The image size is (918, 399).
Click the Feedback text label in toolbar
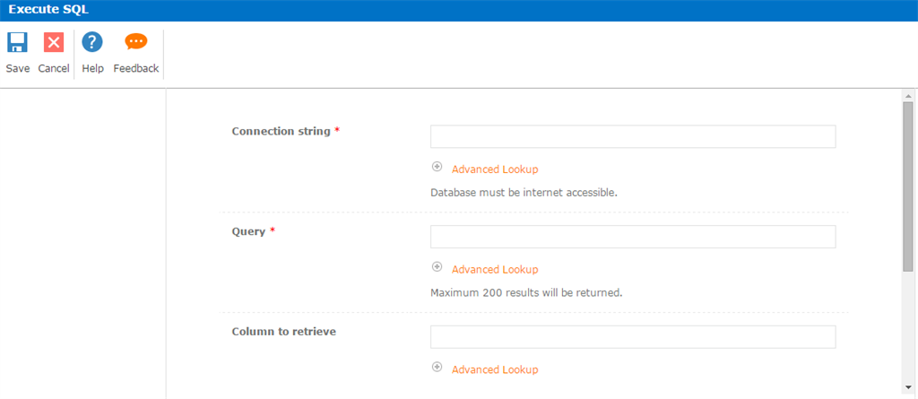[136, 68]
